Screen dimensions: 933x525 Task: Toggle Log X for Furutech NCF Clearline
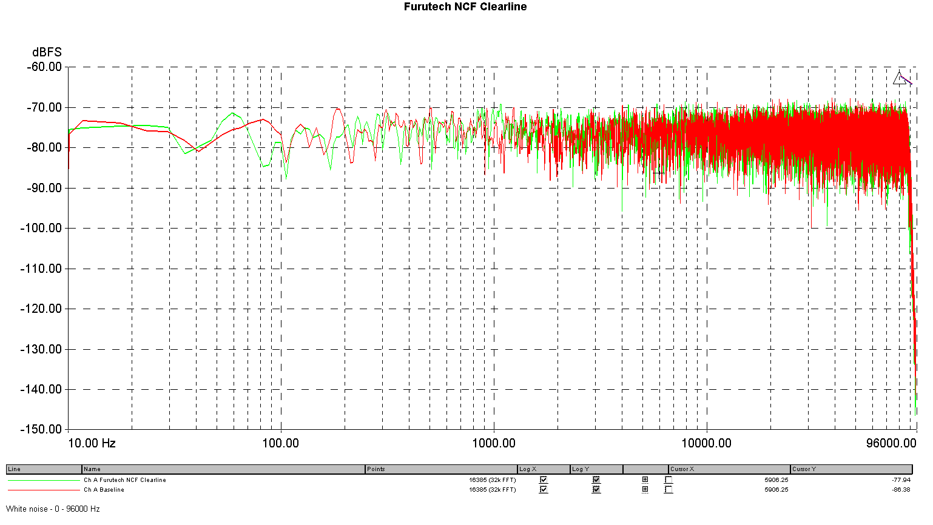543,480
